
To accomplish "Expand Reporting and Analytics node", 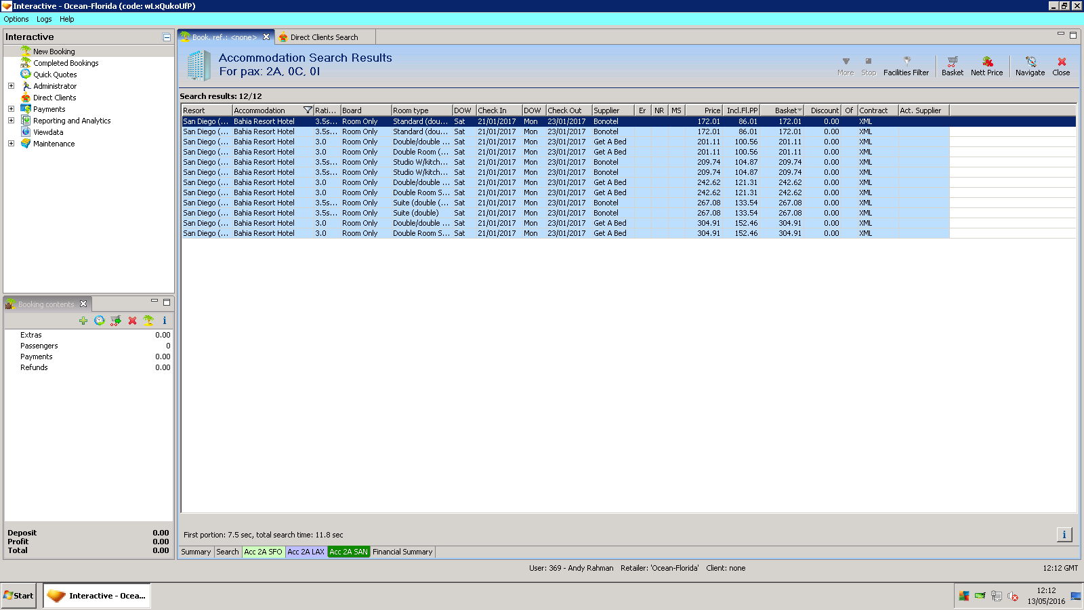I will click(x=11, y=121).
